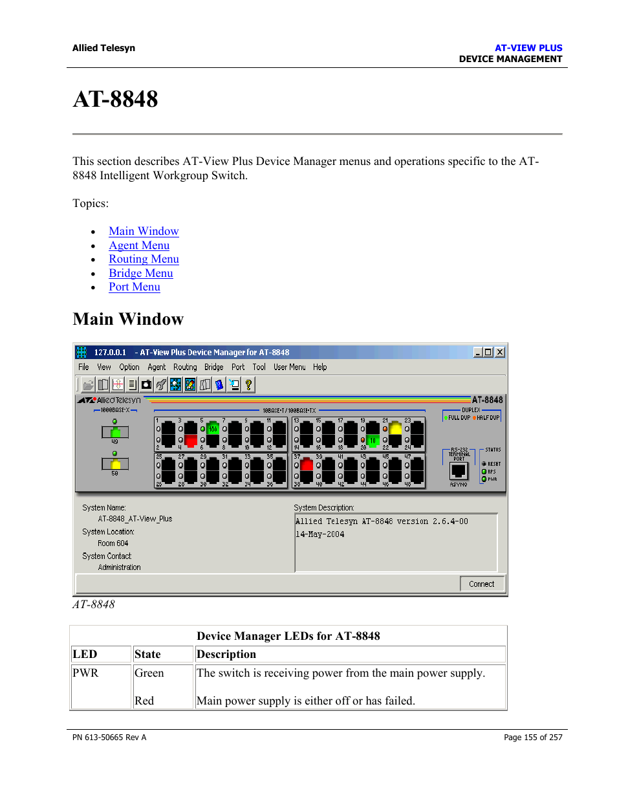Screen dimensions: 617x799
Task: Select the yellow 1000BASE-X port 50
Action: click(x=115, y=464)
